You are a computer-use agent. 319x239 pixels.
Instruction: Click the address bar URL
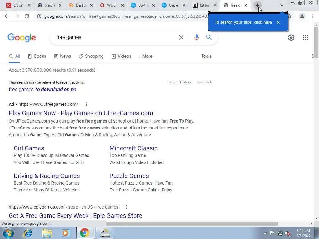coord(126,16)
